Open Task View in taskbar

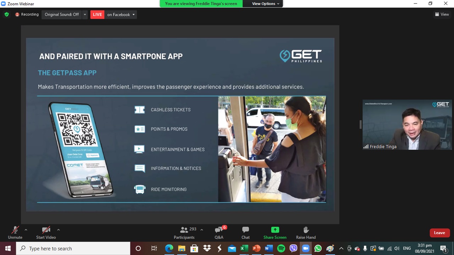[154, 248]
